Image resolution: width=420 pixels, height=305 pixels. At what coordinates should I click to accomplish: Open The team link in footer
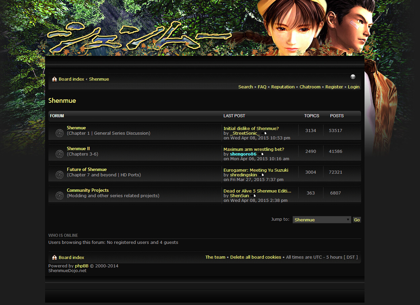(x=215, y=257)
